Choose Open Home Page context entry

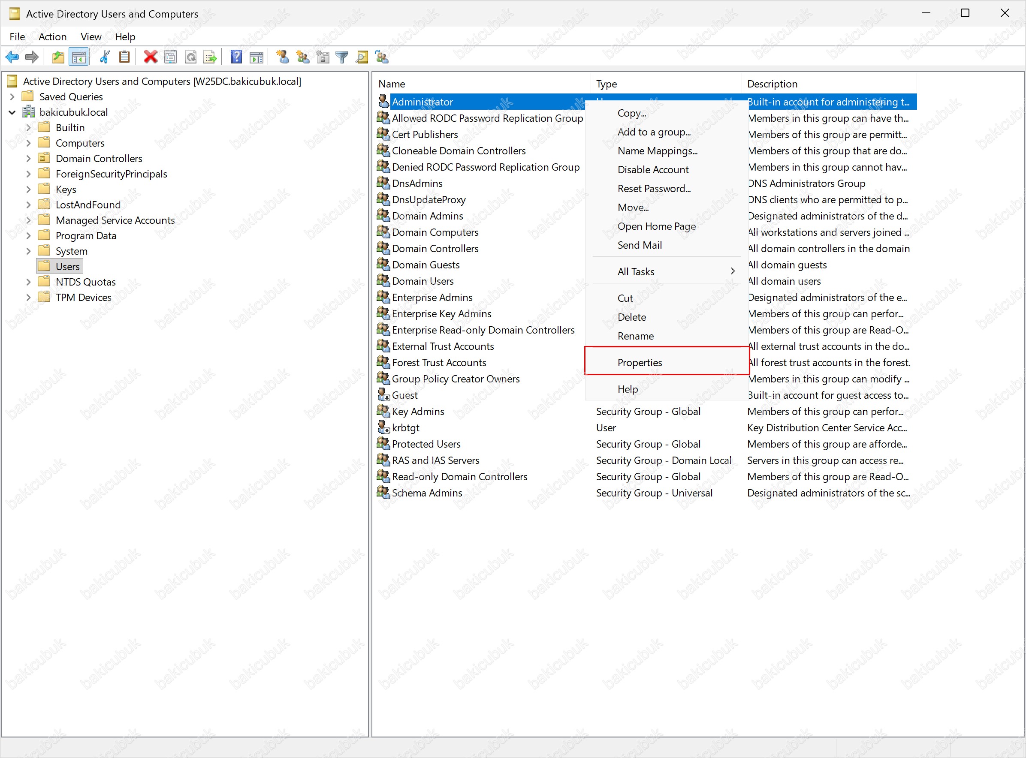pos(667,226)
